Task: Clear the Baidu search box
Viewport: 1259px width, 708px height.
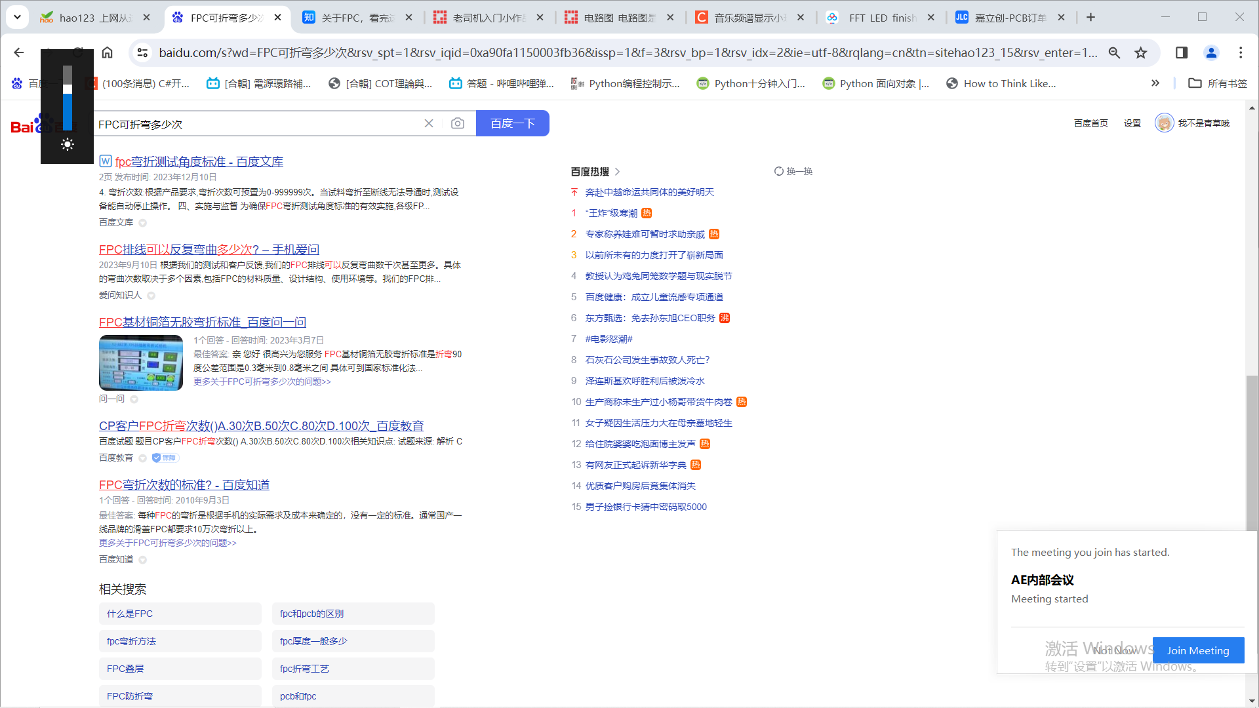Action: tap(429, 123)
